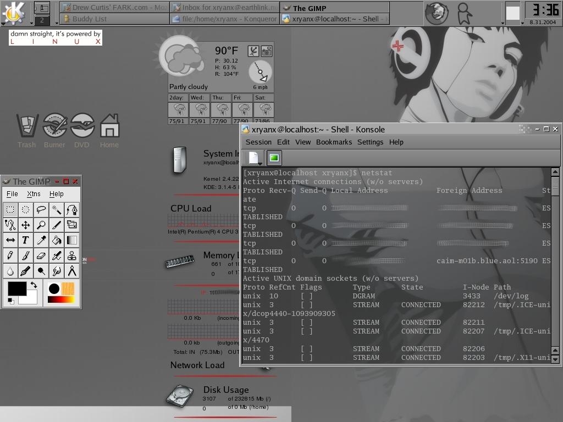Select the Rectangle Select tool in GIMP
563x422 pixels.
coord(10,209)
